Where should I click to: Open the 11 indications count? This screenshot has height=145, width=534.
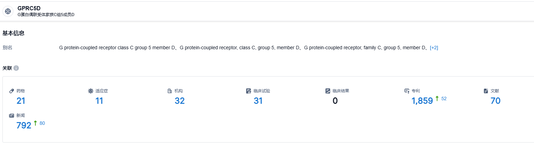click(x=99, y=101)
